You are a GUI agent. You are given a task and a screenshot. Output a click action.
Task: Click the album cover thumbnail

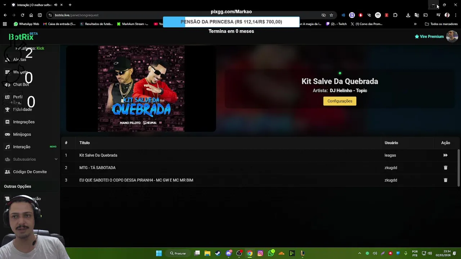click(141, 88)
